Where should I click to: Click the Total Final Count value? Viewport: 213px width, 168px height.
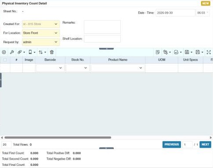[x=34, y=164]
